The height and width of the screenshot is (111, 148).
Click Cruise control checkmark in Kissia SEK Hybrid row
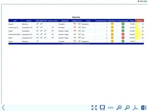pos(53,34)
